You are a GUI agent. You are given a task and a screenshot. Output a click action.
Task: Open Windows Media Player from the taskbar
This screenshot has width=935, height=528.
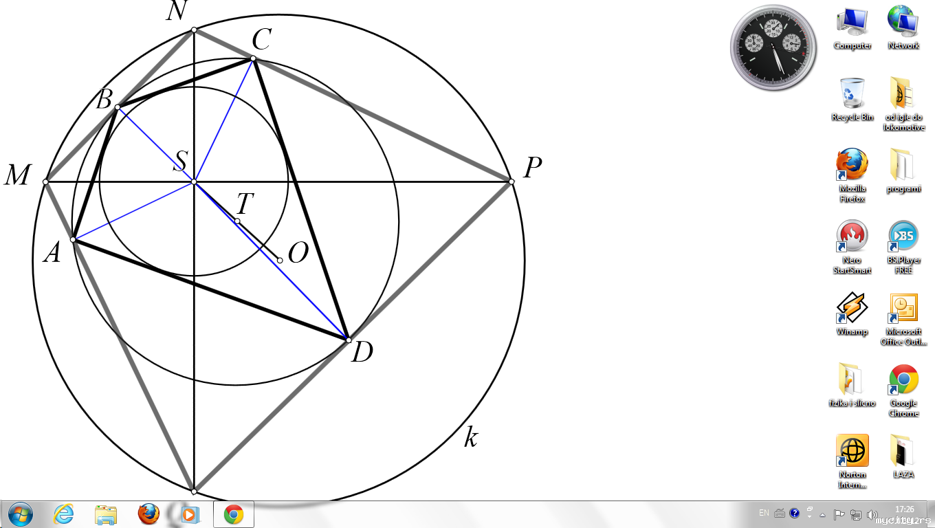pyautogui.click(x=190, y=514)
